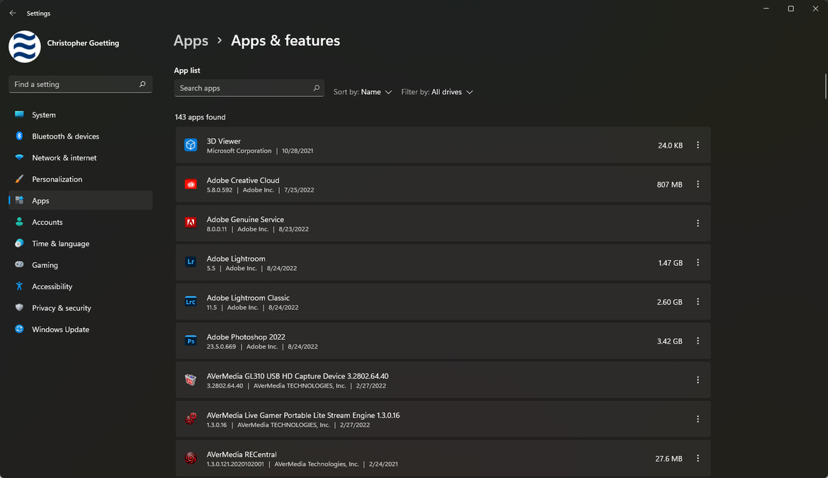Click the 1.47 GB size value
Viewport: 828px width, 478px height.
coord(670,263)
